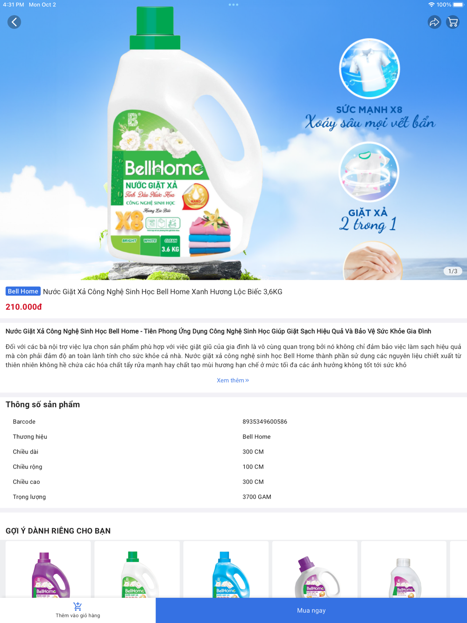Image resolution: width=467 pixels, height=623 pixels.
Task: Expand description with Xem thêm
Action: click(x=233, y=380)
